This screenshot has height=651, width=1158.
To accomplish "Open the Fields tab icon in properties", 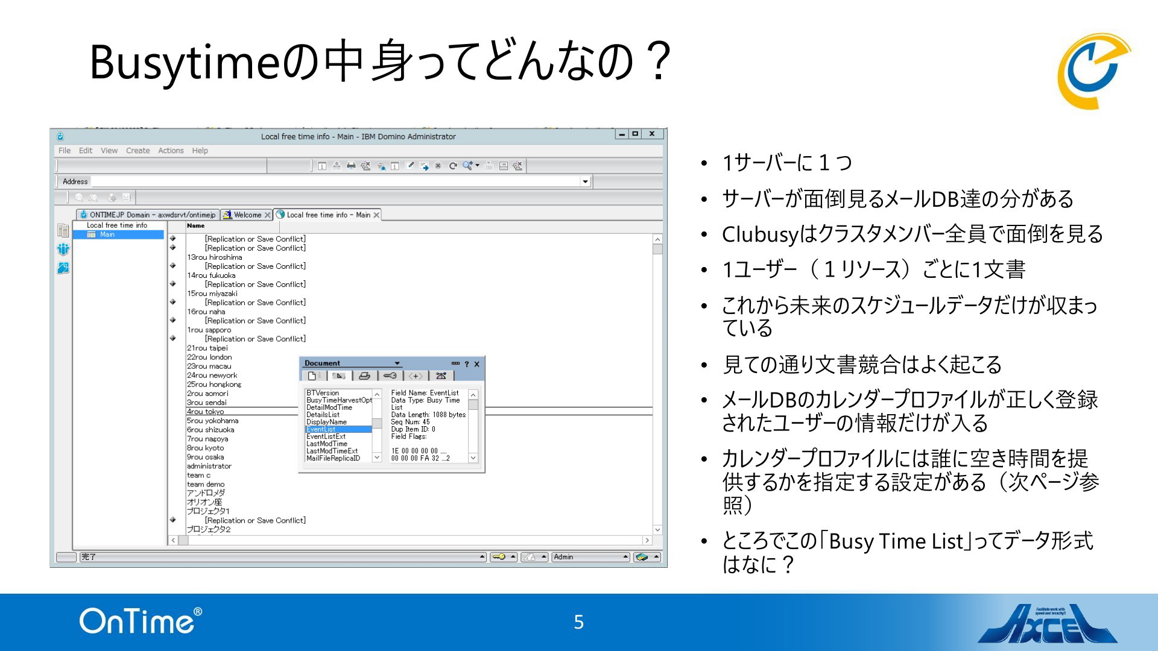I will (x=339, y=376).
